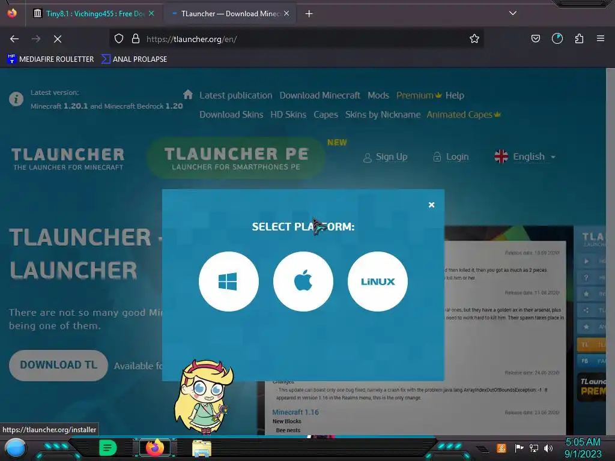Click the latest version info icon

click(16, 99)
